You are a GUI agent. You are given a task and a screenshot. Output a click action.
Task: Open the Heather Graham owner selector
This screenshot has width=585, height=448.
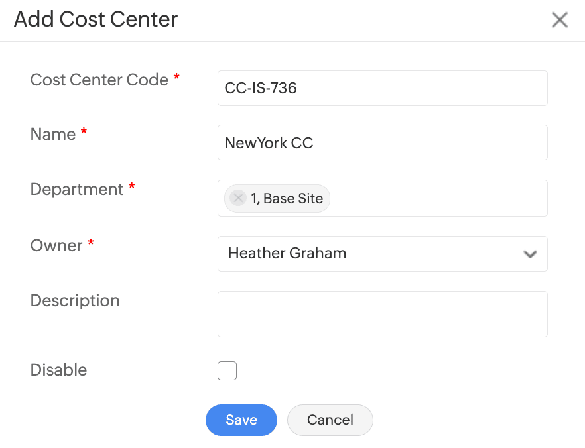371,254
